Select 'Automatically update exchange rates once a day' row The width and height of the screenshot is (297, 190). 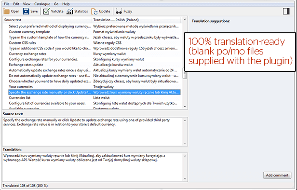coord(94,70)
